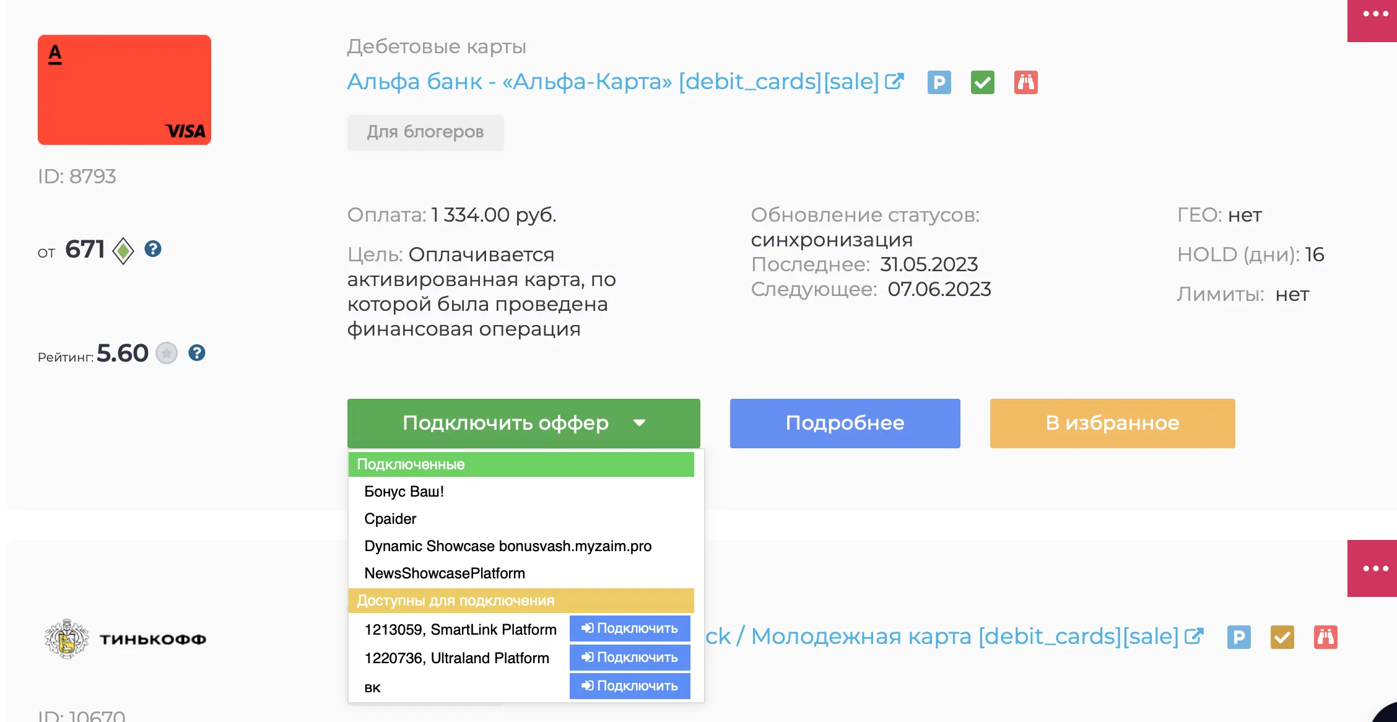This screenshot has height=722, width=1397.
Task: Click the red Alfa bank Visa card image
Action: coord(124,90)
